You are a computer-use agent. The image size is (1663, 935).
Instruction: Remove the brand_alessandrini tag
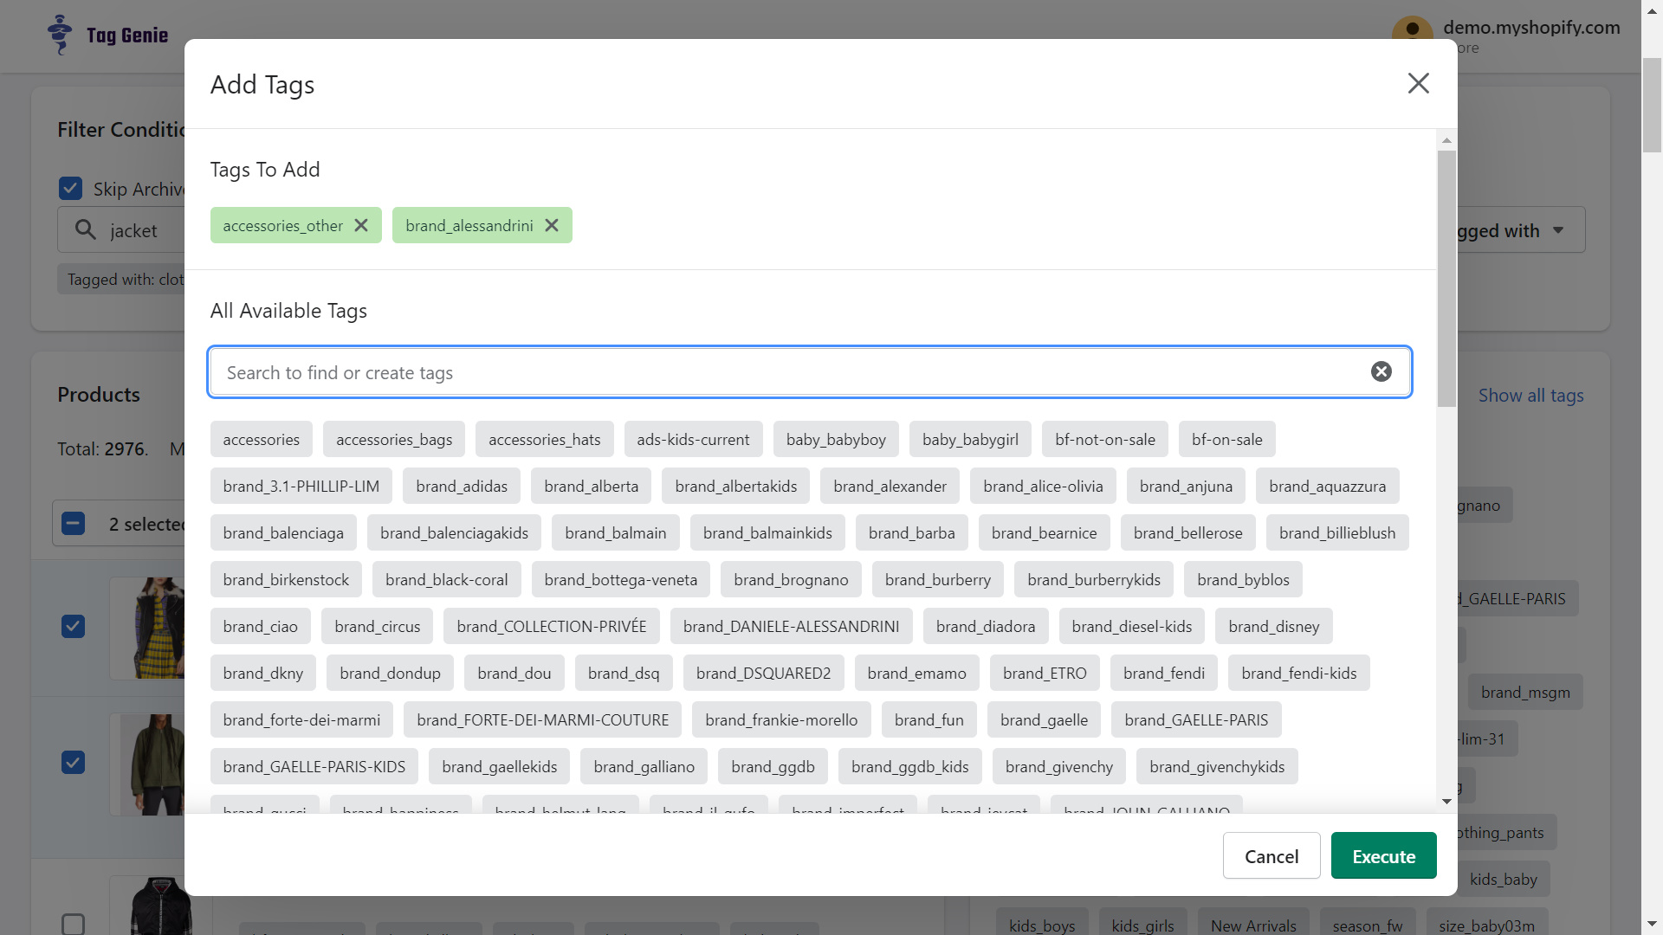tap(552, 225)
